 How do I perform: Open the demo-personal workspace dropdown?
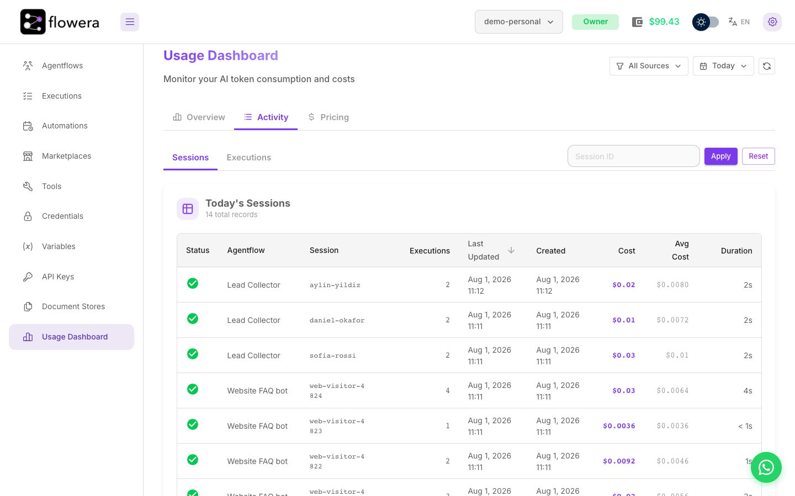point(519,22)
